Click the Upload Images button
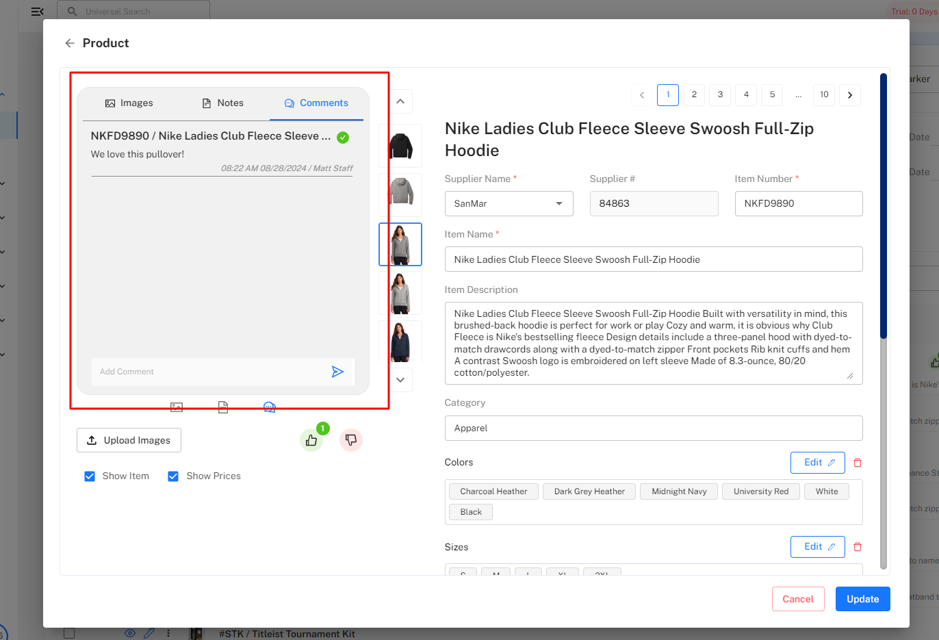 coord(129,440)
